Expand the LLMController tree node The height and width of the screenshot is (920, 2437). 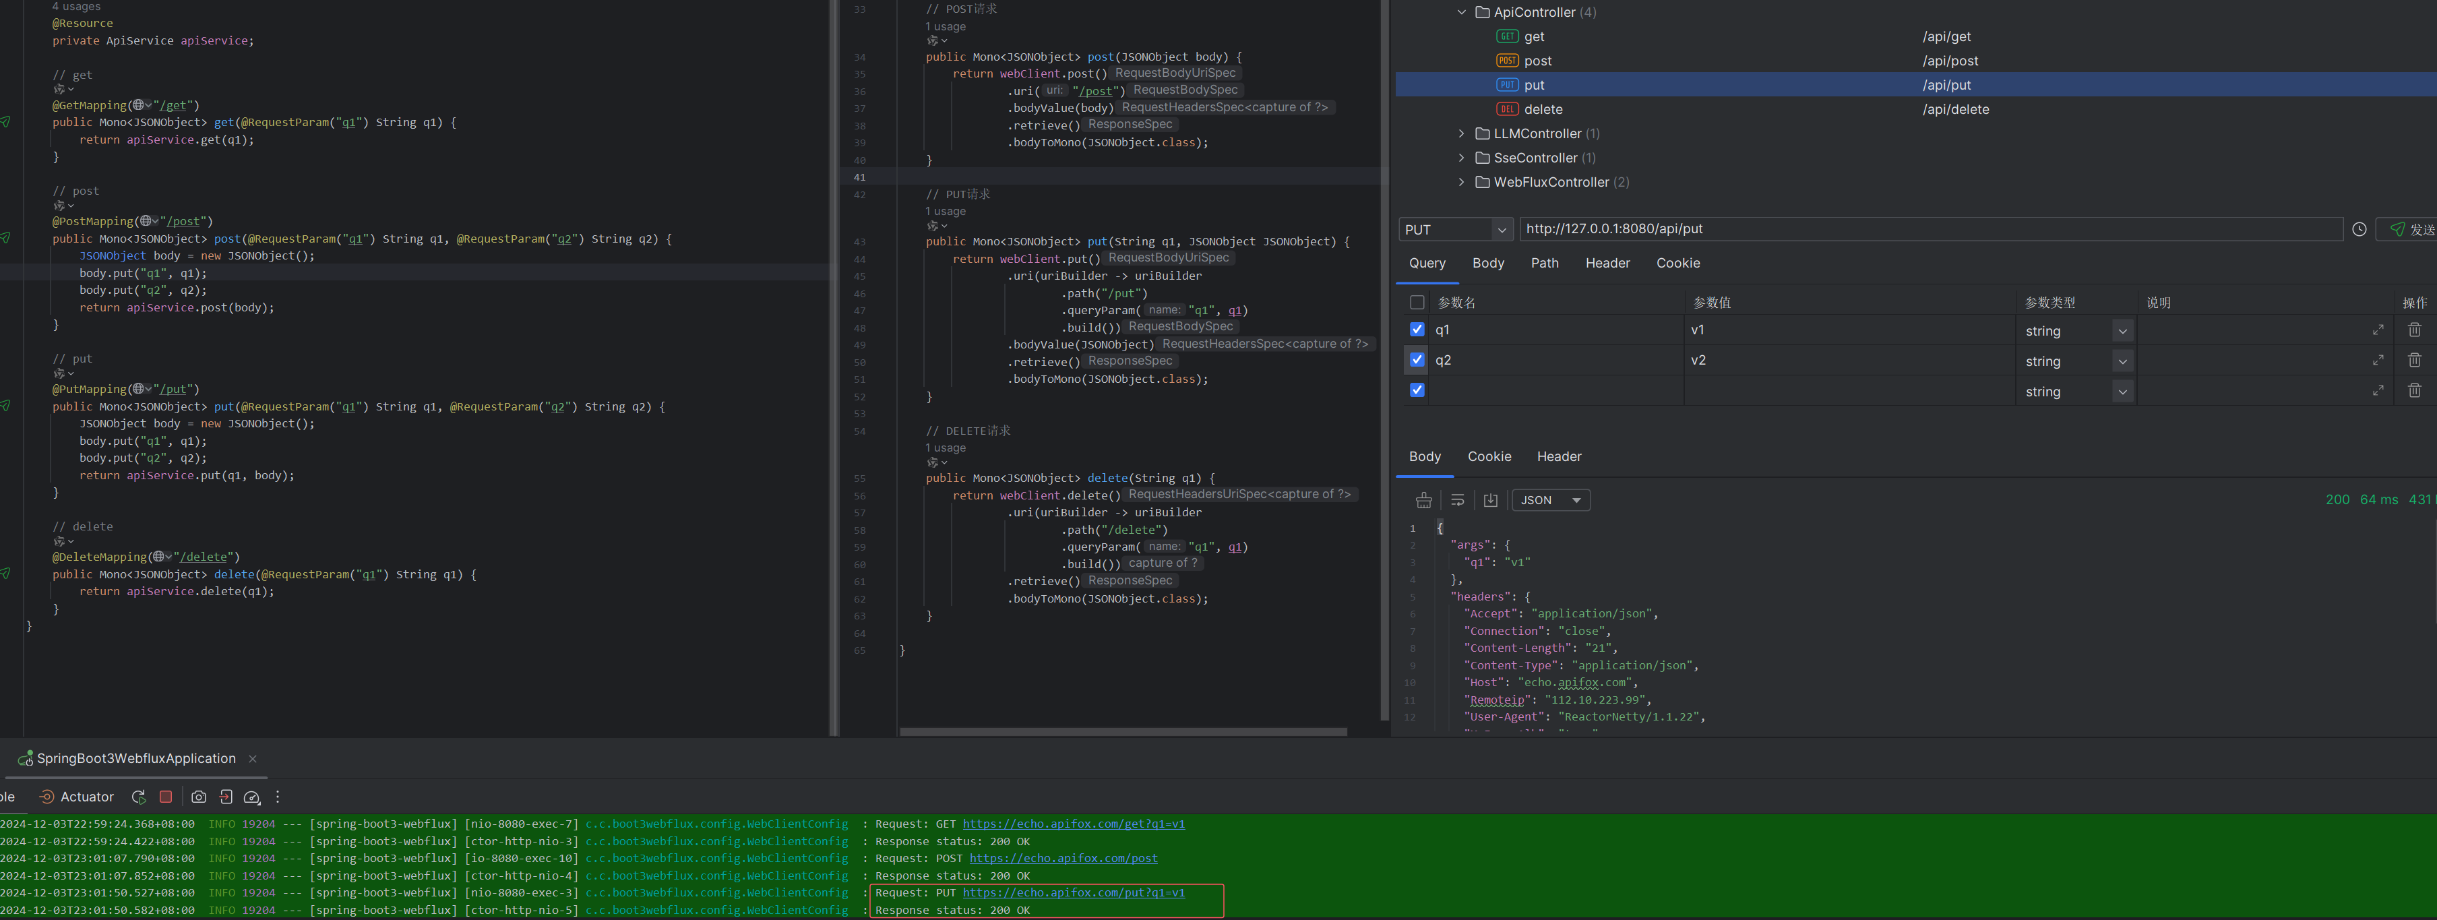1462,133
